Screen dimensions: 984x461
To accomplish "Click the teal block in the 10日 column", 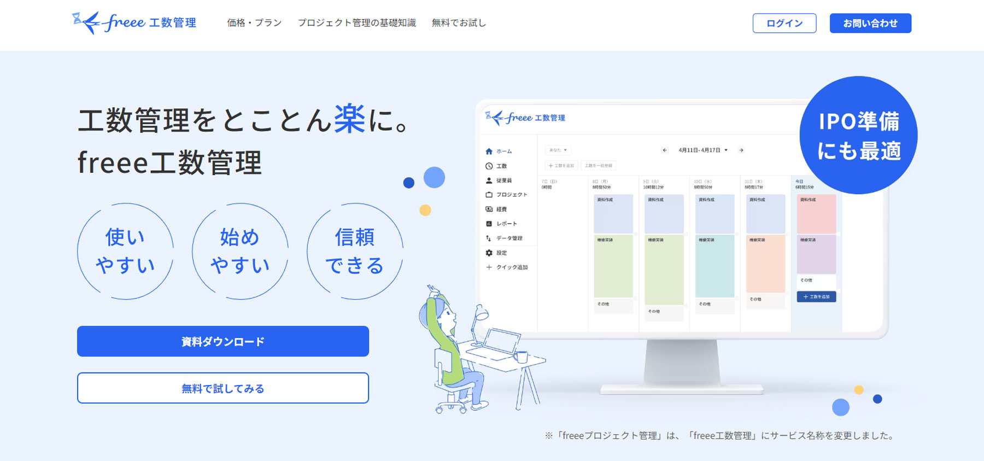I will (x=714, y=266).
